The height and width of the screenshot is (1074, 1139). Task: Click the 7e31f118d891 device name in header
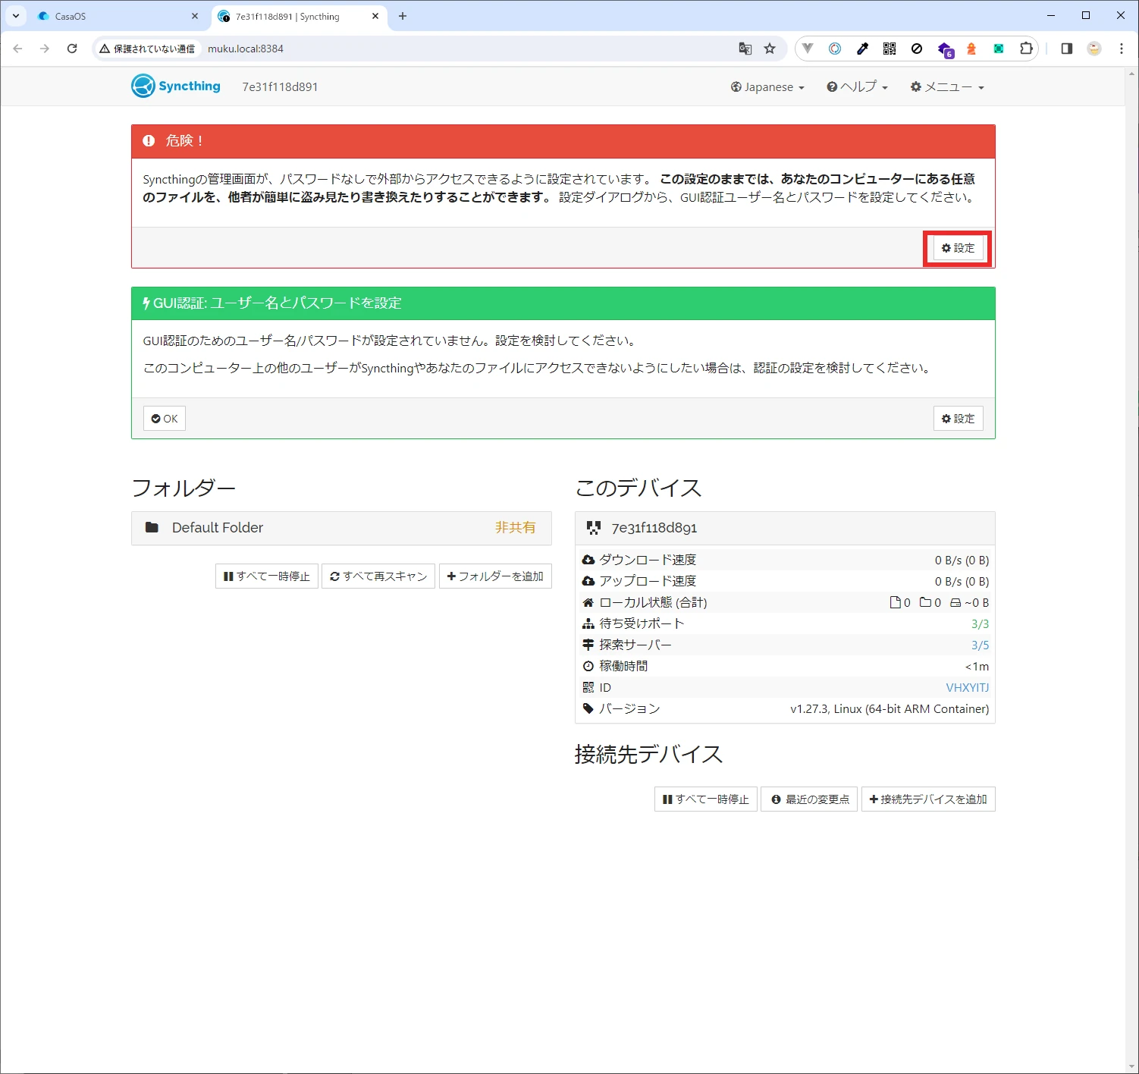tap(280, 87)
